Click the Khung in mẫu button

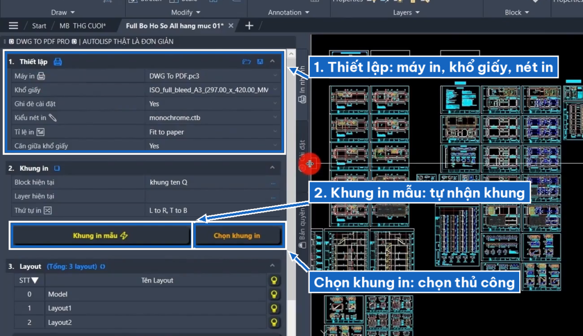point(100,236)
